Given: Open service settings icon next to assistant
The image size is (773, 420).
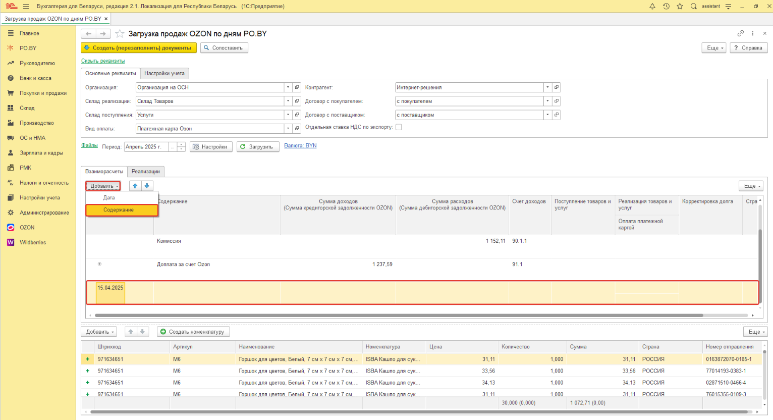Looking at the screenshot, I should click(728, 6).
